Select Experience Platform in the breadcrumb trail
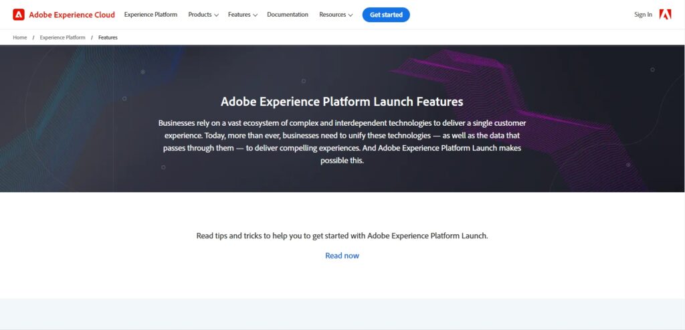 [62, 37]
